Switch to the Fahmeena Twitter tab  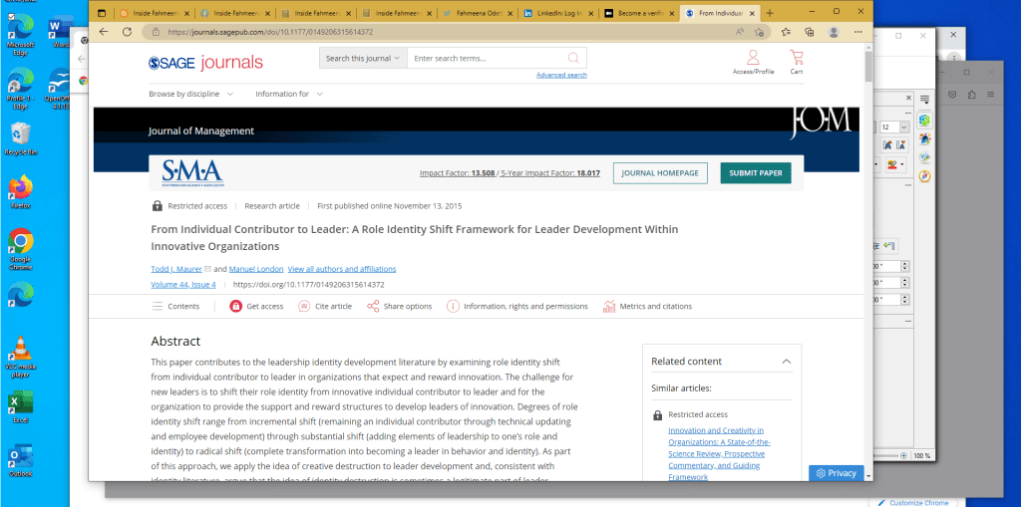478,13
